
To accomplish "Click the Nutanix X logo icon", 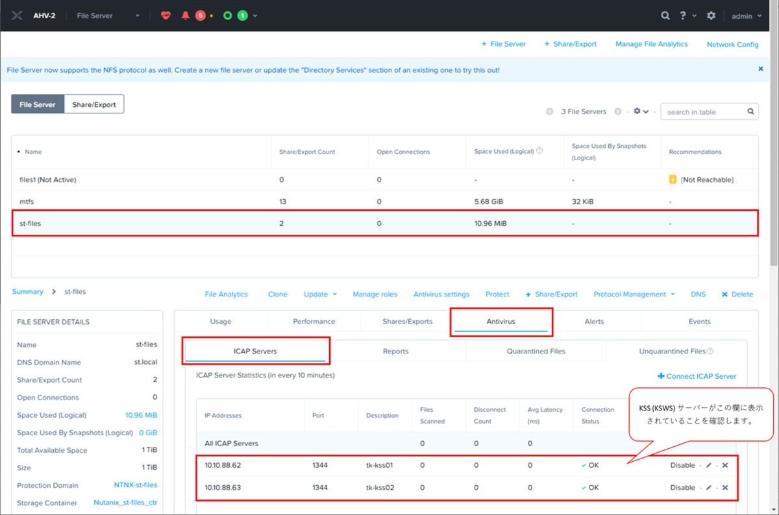I will point(17,16).
